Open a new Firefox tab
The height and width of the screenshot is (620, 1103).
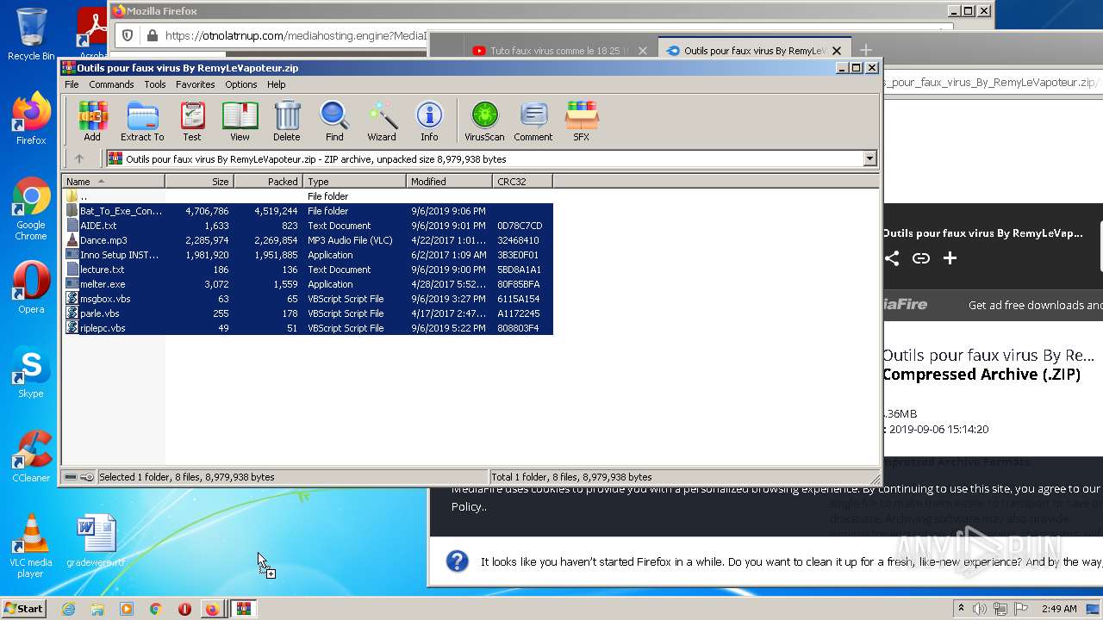click(866, 51)
